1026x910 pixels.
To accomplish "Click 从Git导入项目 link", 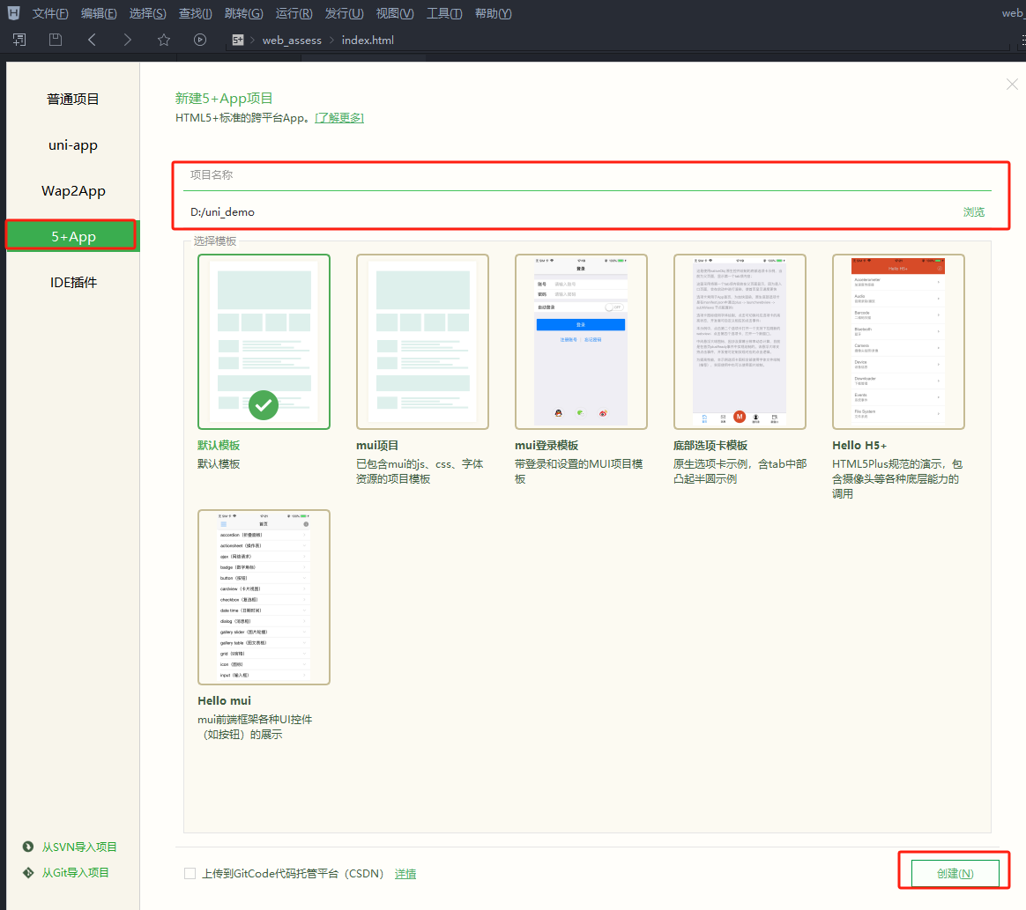I will pos(75,873).
